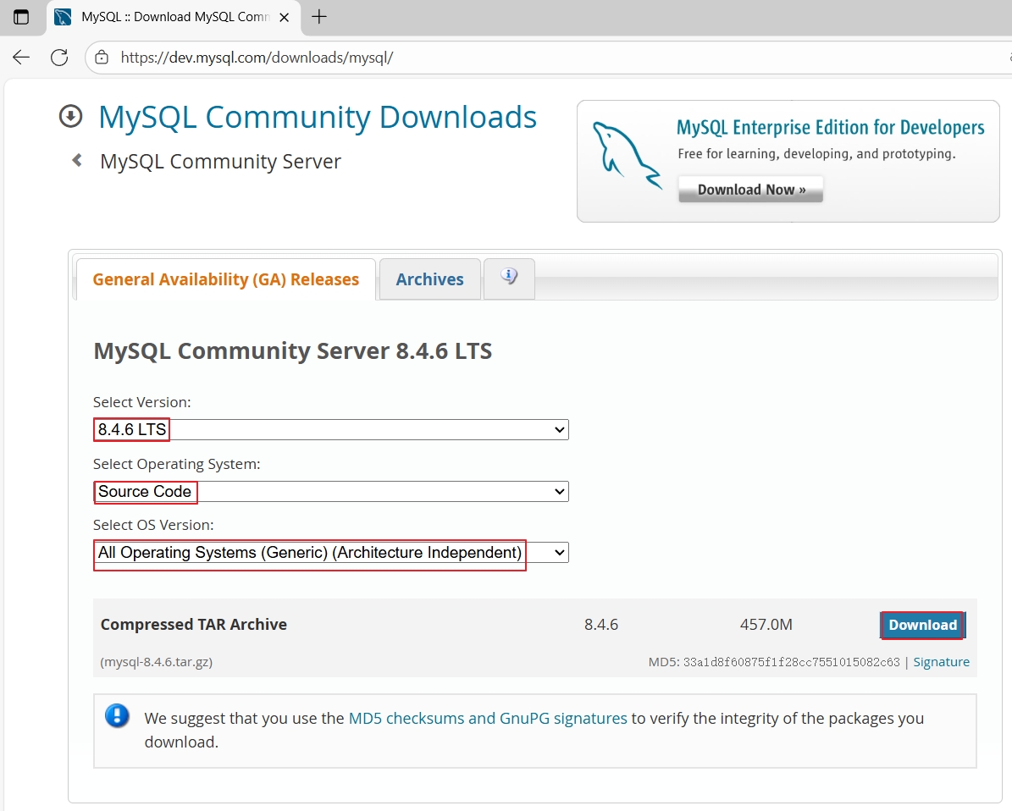Go back to the previous page
The image size is (1012, 811).
tap(21, 58)
